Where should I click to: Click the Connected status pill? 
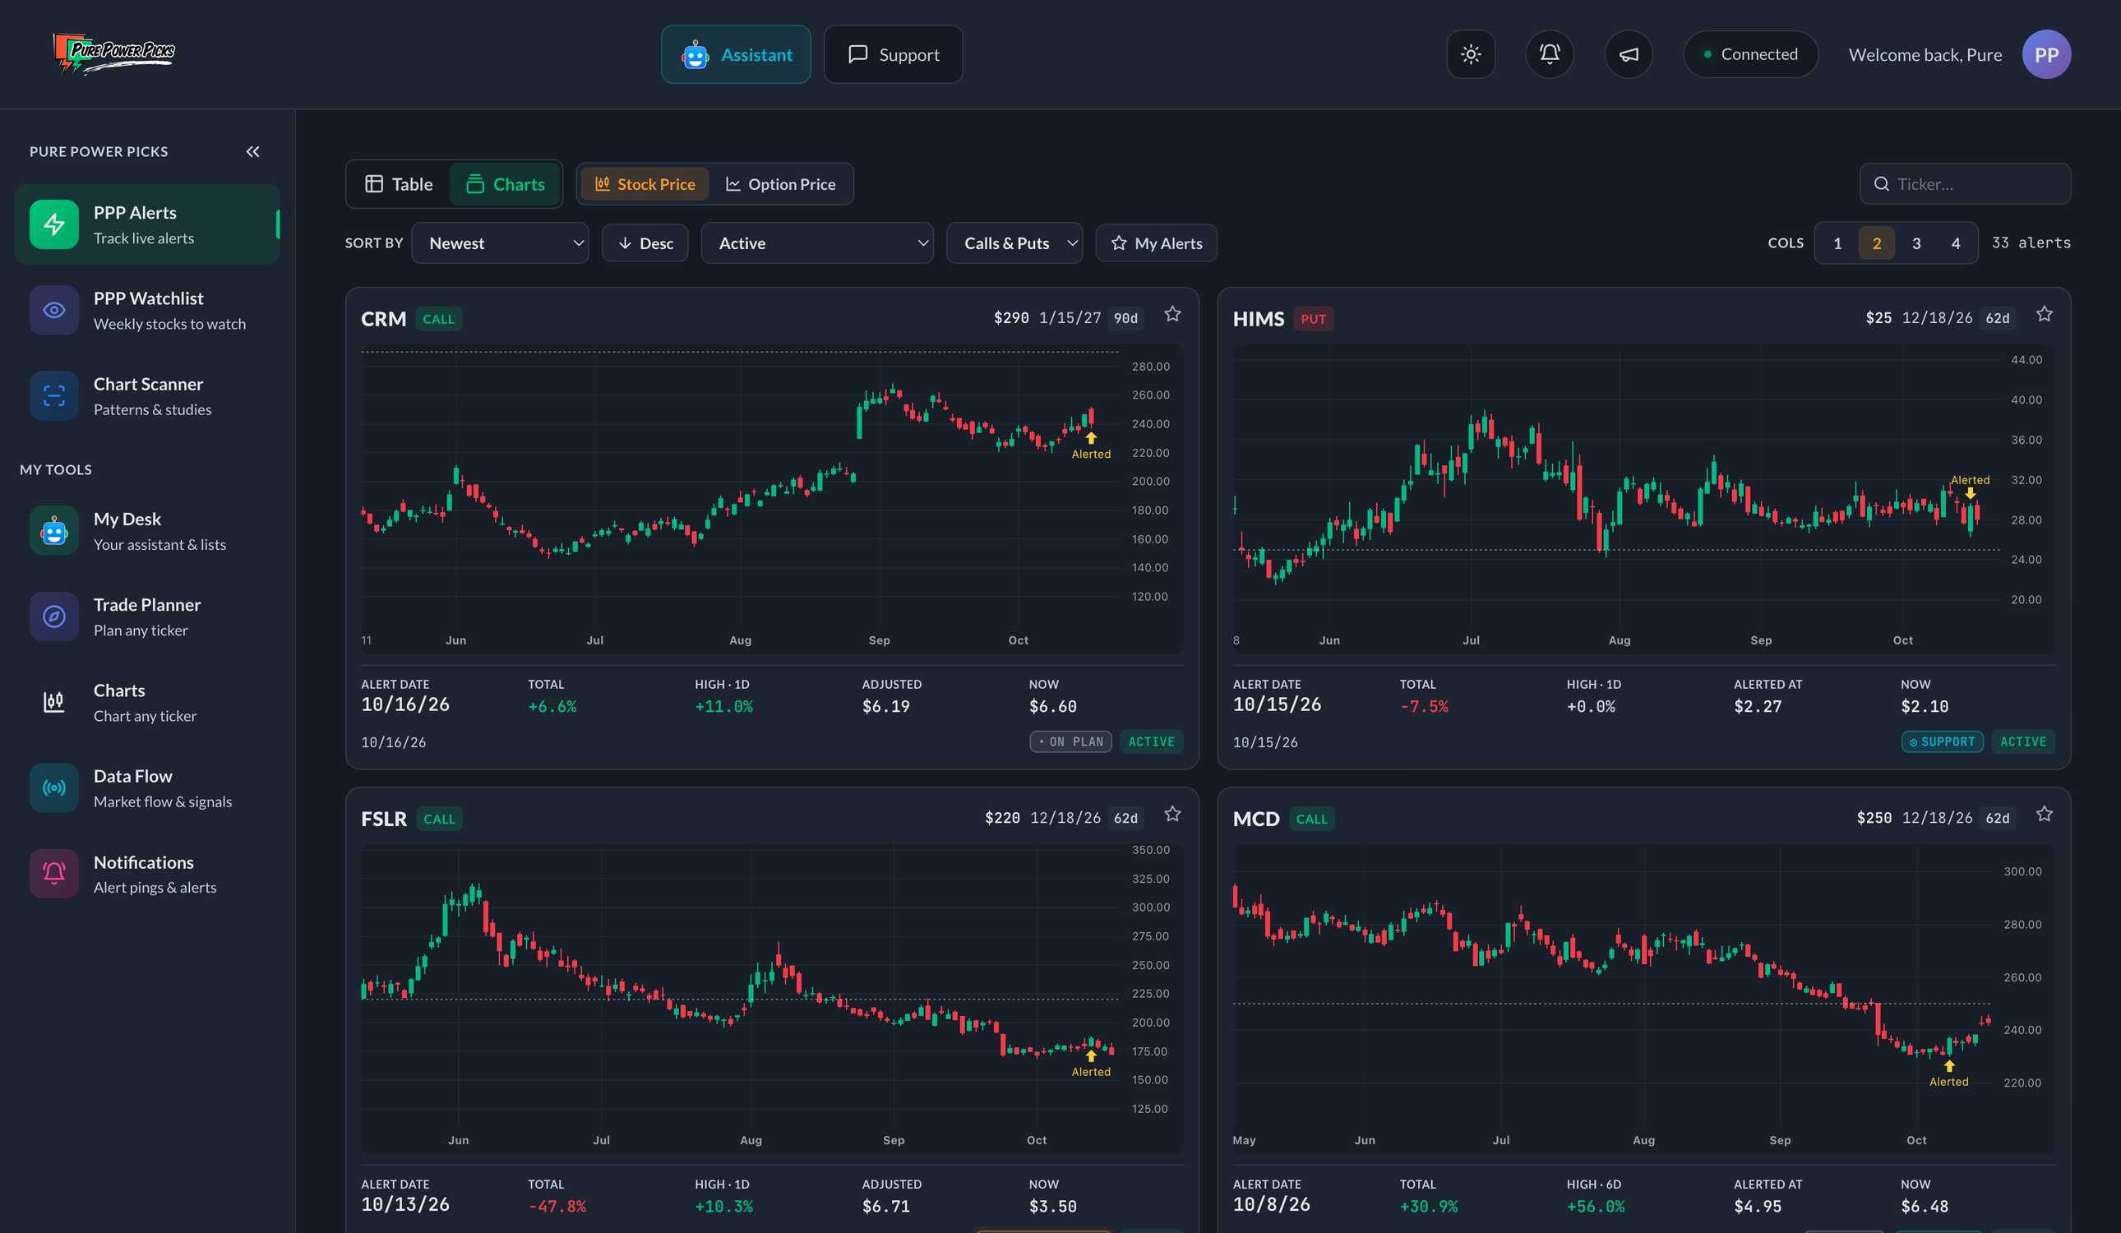(x=1751, y=55)
